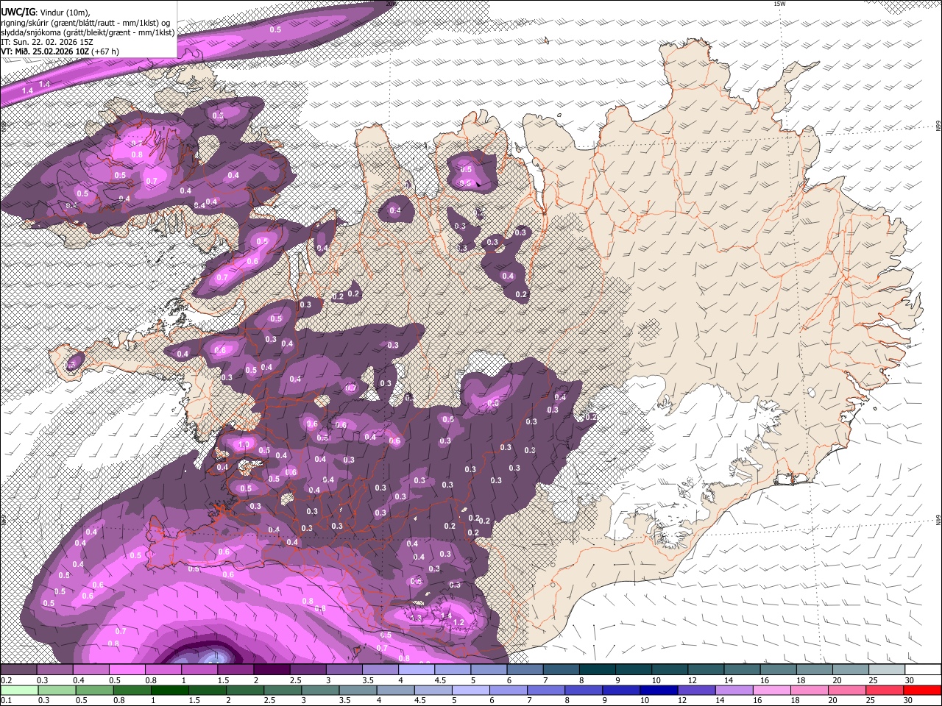This screenshot has width=942, height=706.
Task: Click the "1.2" snowfall value near south coast
Action: [458, 622]
